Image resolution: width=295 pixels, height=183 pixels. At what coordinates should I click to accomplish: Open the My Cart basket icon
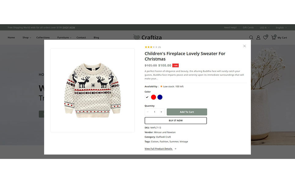pyautogui.click(x=274, y=38)
